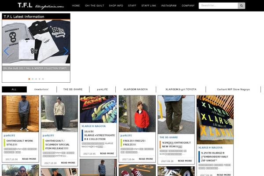This screenshot has height=176, width=264.
Task: Show the previous slide with left arrow
Action: point(6,51)
